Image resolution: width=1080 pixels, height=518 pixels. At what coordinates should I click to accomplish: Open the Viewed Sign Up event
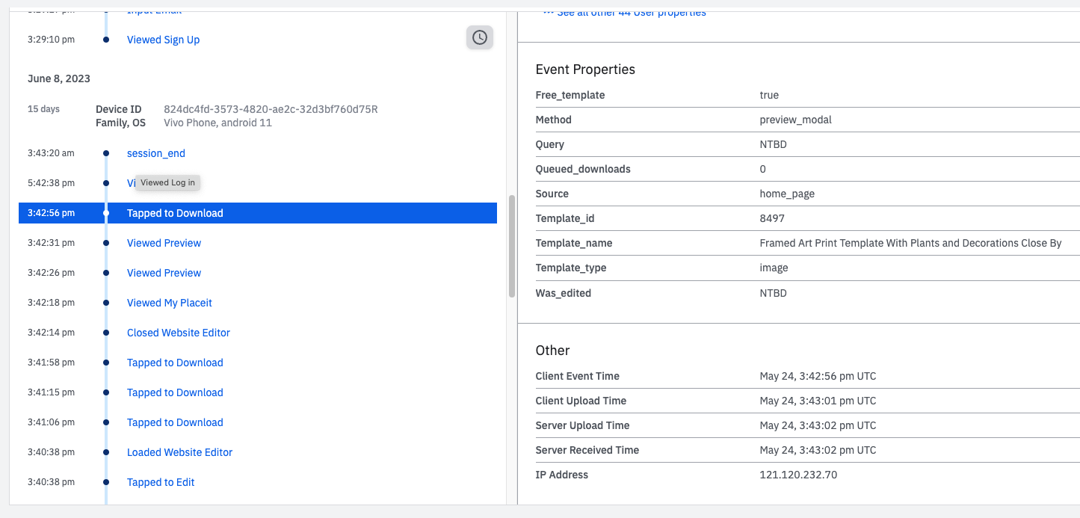point(163,40)
